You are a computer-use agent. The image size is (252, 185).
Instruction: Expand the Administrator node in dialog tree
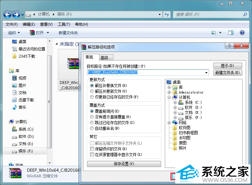coord(169,92)
